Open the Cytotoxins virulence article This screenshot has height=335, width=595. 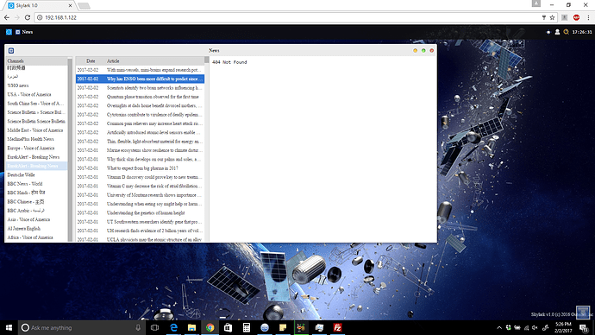point(140,115)
